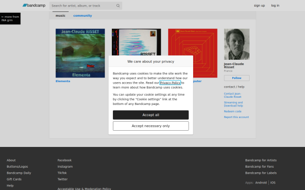Report this account
Image resolution: width=305 pixels, height=190 pixels.
(236, 117)
